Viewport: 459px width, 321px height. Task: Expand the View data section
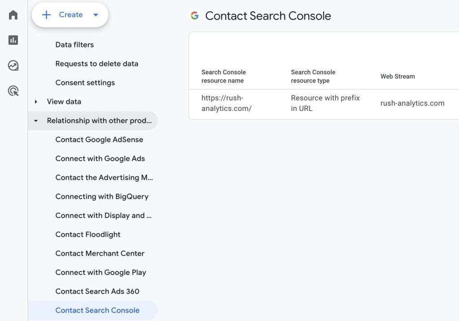tap(36, 102)
